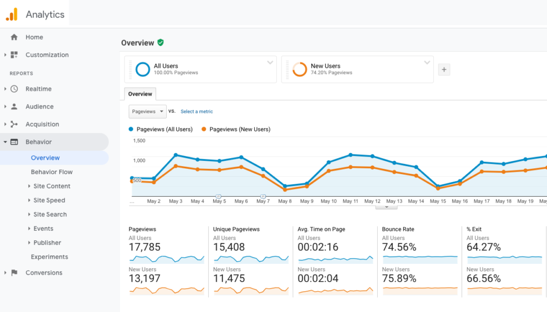Viewport: 547px width, 312px height.
Task: Click the Select a metric link
Action: coord(197,112)
